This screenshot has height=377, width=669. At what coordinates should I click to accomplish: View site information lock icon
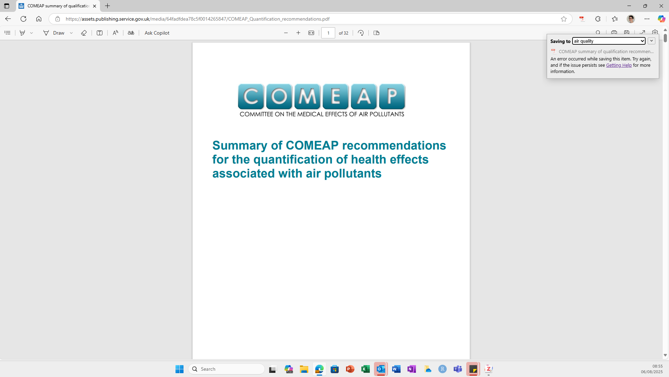58,19
